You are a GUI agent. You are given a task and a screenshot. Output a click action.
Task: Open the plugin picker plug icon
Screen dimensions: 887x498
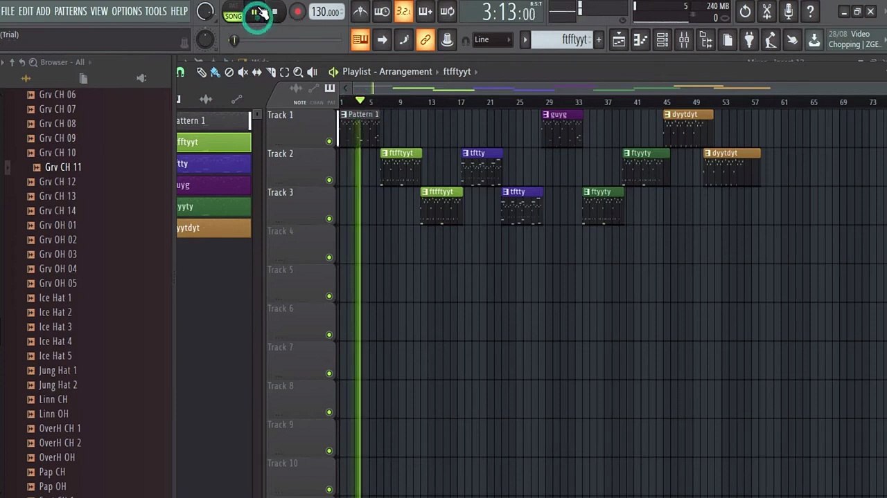pos(748,39)
